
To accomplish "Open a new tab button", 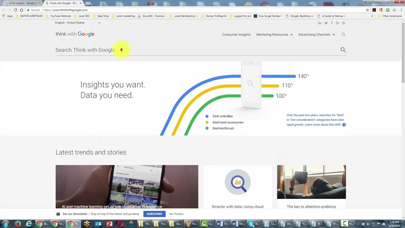I will tap(89, 3).
